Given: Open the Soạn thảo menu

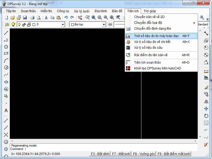Looking at the screenshot, I should [x=28, y=11].
